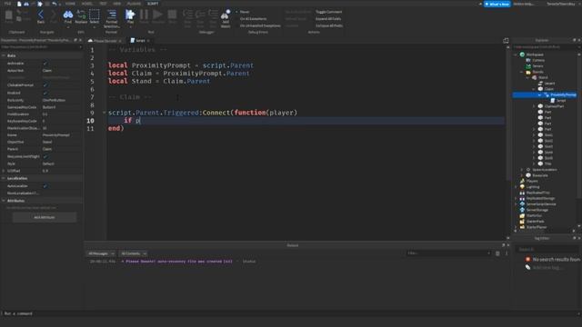Click What's New button
The height and width of the screenshot is (327, 582).
point(497,4)
